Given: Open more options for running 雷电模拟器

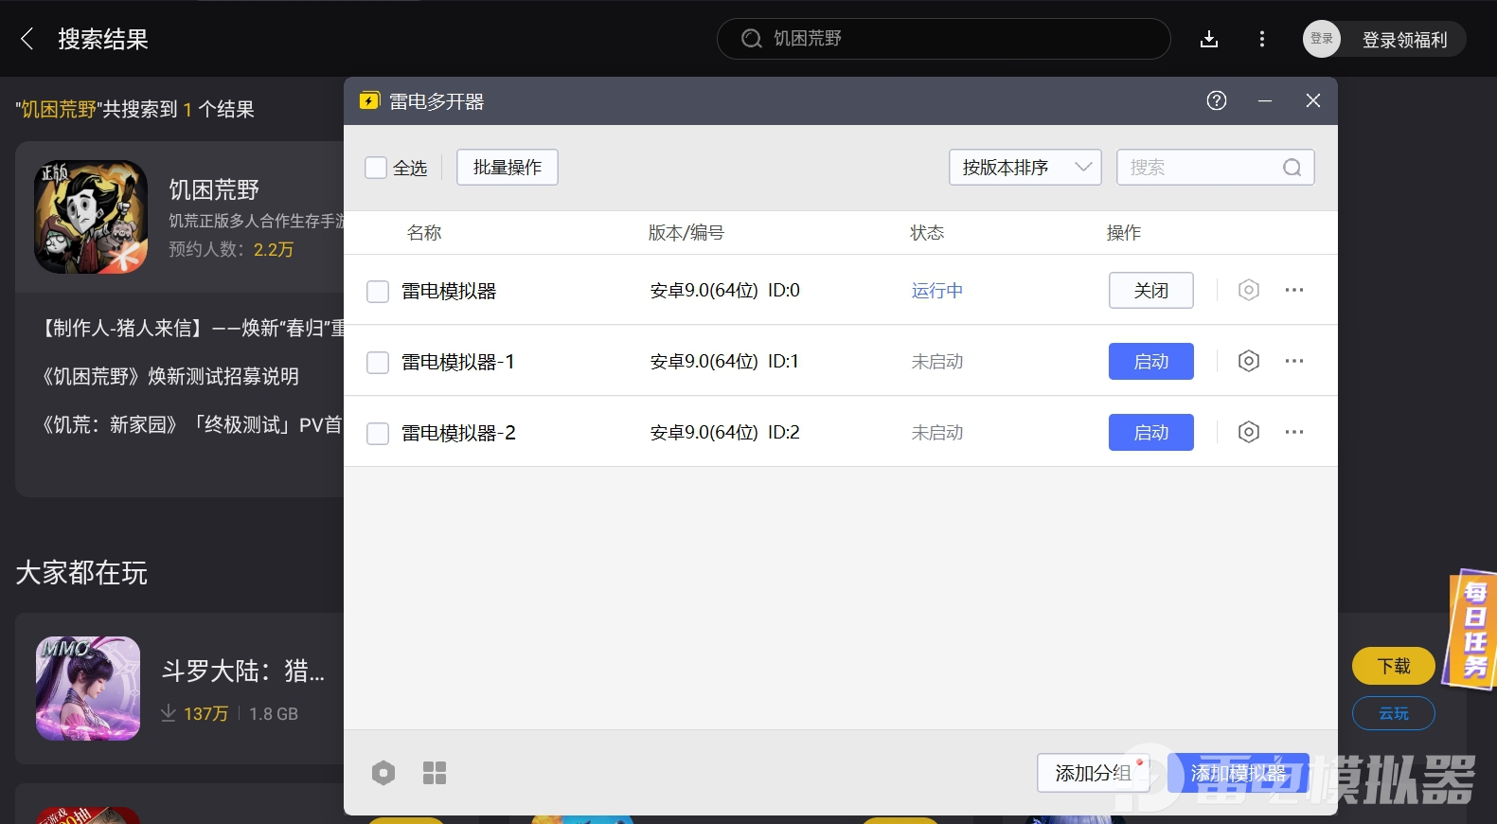Looking at the screenshot, I should click(x=1293, y=290).
